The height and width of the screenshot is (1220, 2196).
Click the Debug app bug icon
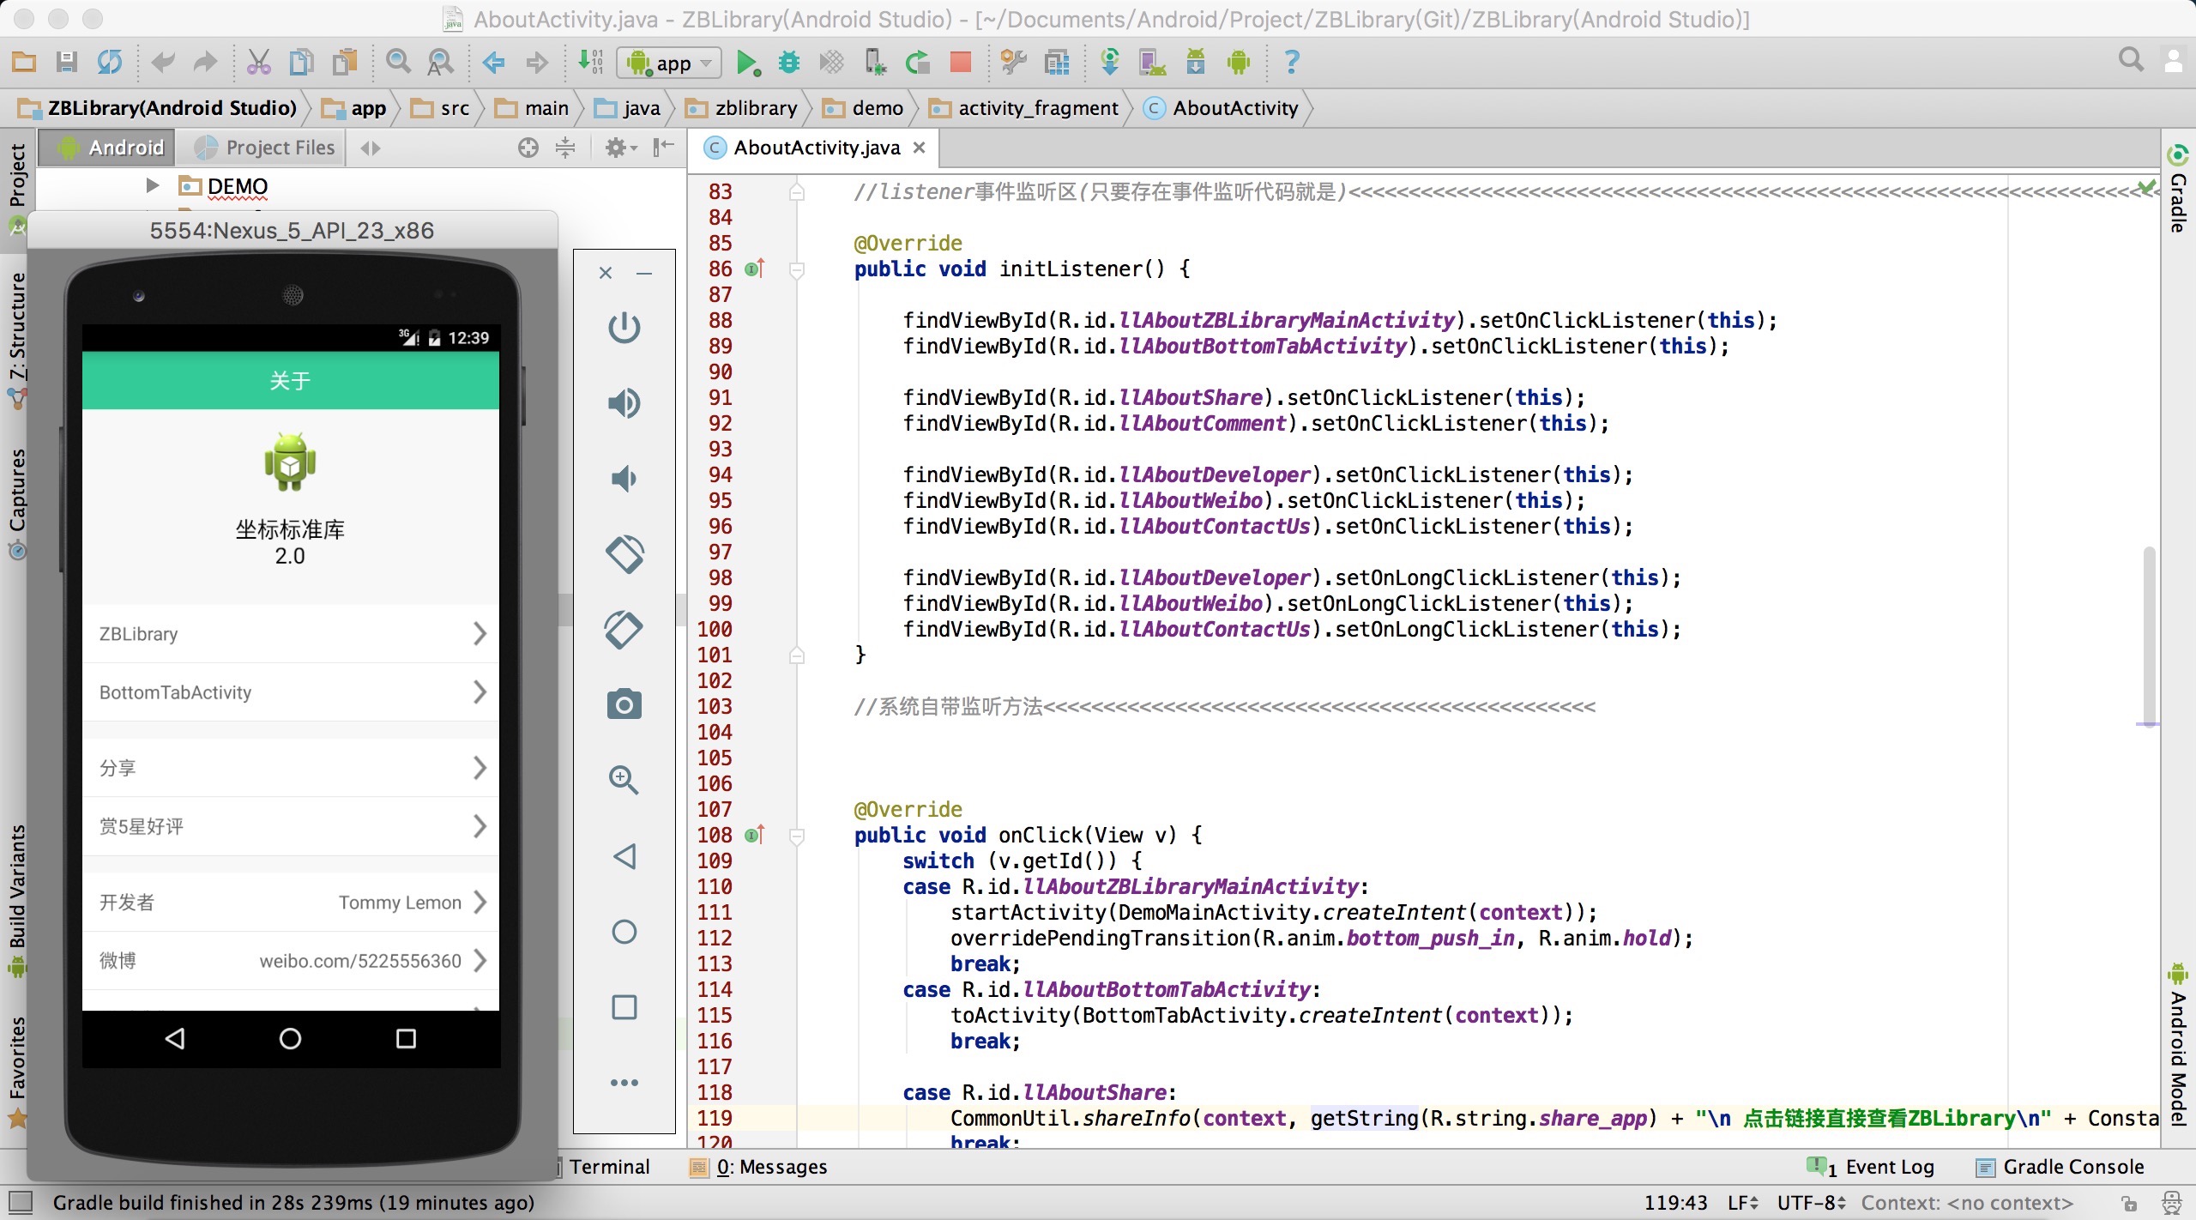coord(788,63)
